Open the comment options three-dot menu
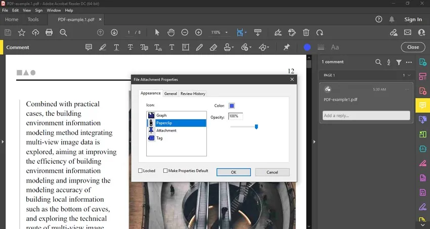This screenshot has width=430, height=229. tap(407, 89)
